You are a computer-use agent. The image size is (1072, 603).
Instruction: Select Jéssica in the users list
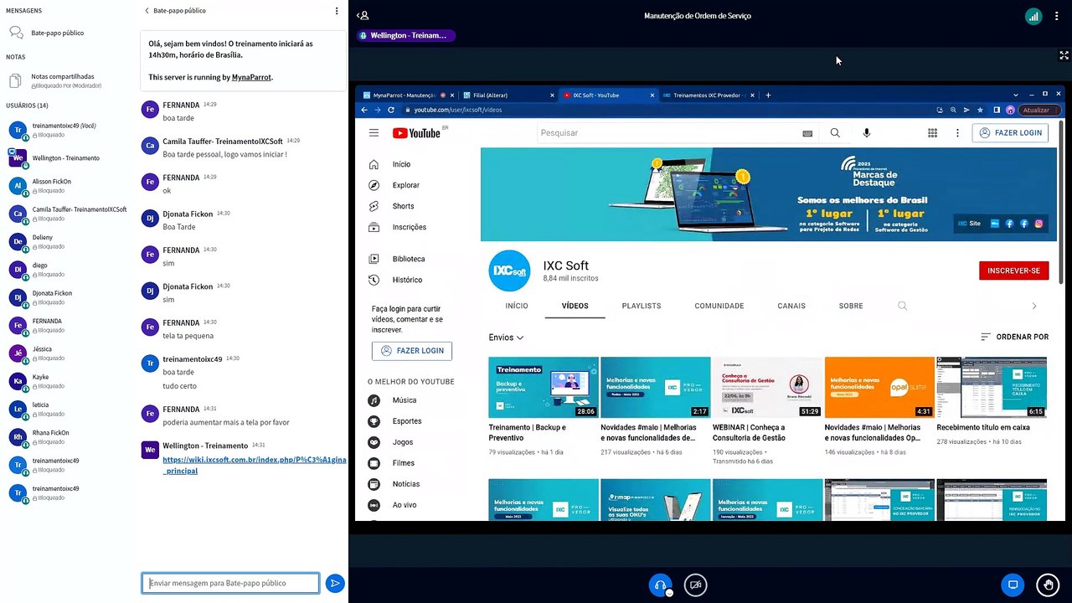[67, 353]
